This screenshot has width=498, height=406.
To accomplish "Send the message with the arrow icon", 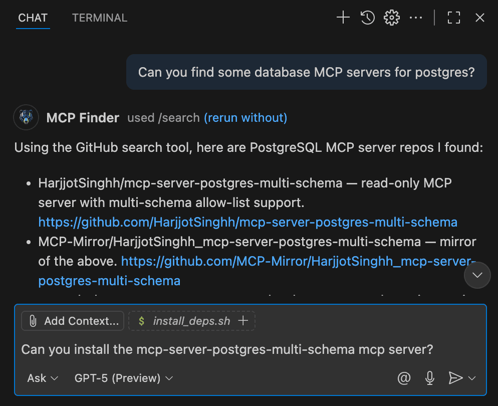I will (455, 378).
